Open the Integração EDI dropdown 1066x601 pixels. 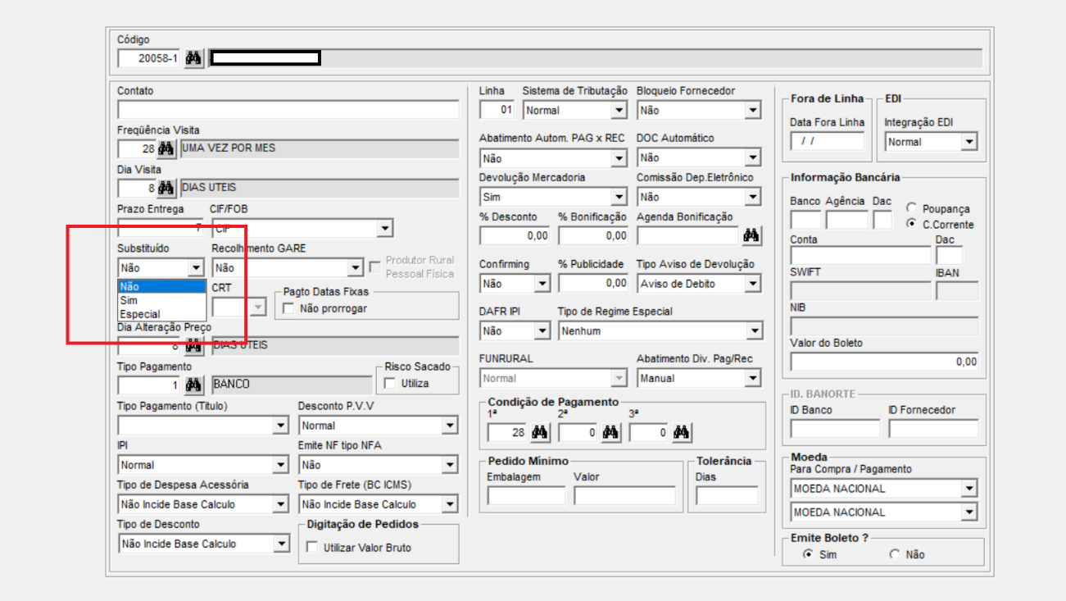(969, 142)
